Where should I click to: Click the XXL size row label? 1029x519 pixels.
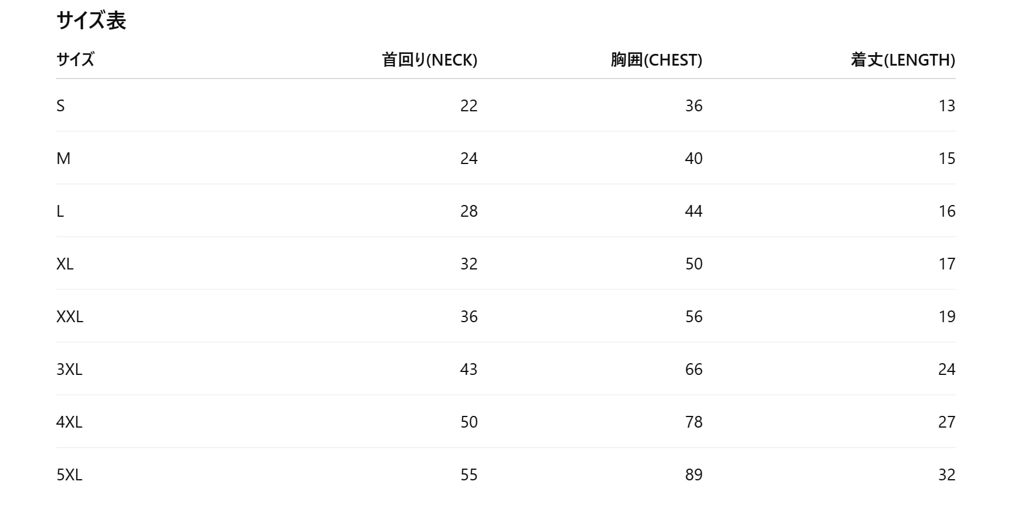(x=70, y=317)
